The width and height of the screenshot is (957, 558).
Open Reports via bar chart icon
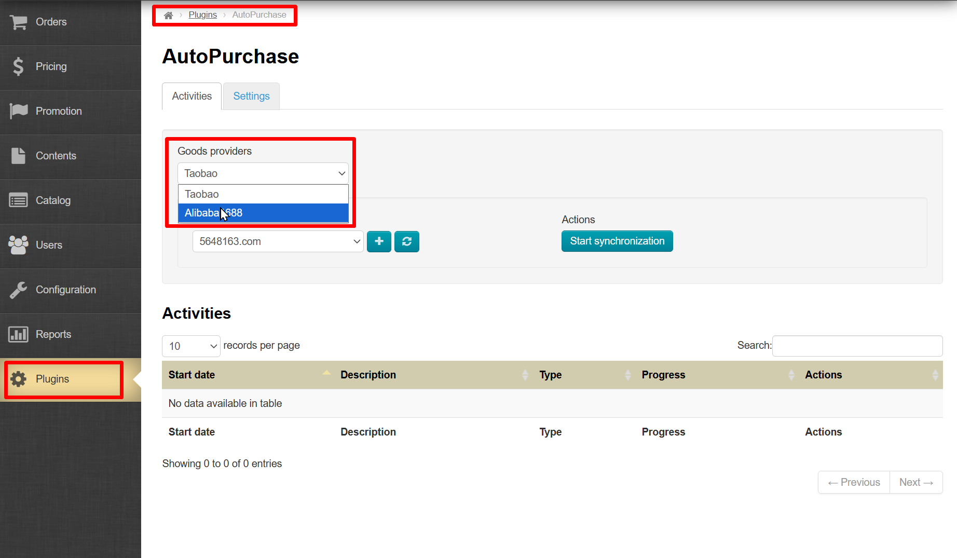19,334
